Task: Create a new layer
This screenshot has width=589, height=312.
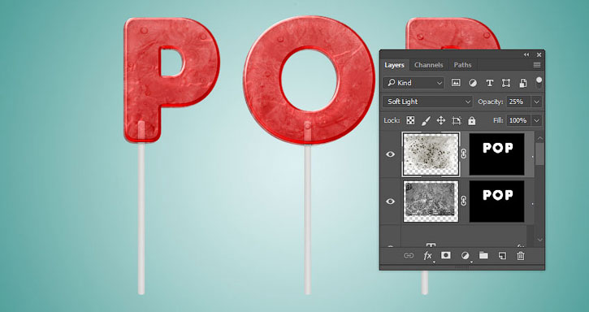Action: [502, 256]
